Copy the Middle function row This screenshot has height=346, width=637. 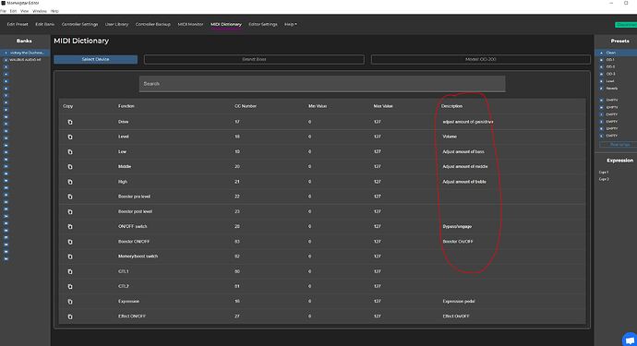[x=70, y=167]
